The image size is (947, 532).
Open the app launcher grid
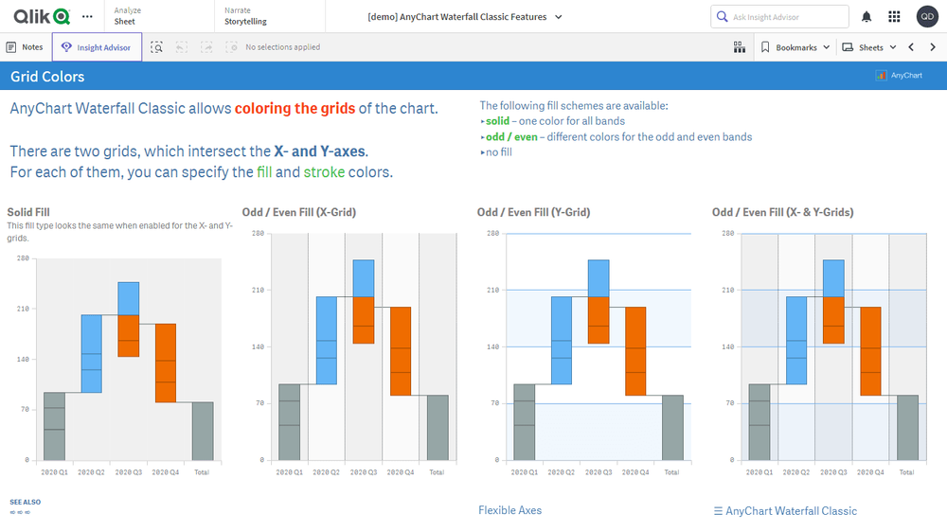895,16
